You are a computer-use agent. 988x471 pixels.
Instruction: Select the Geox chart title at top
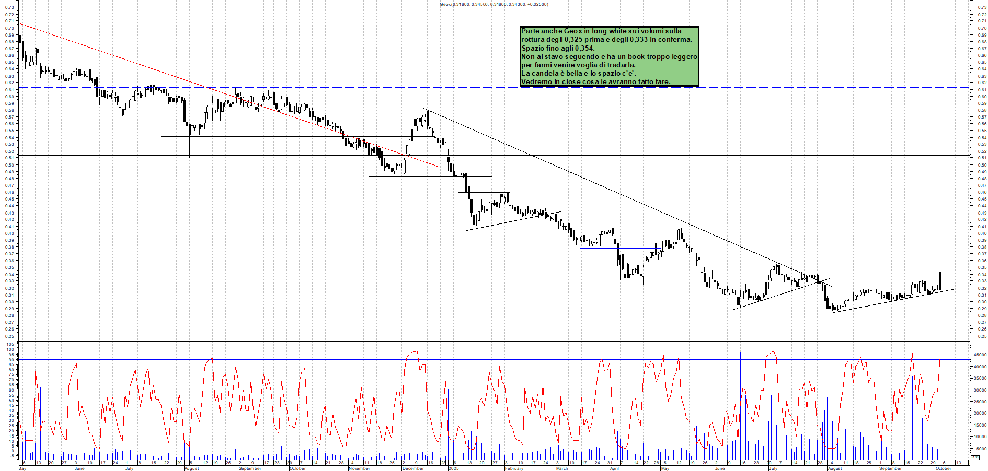[493, 4]
